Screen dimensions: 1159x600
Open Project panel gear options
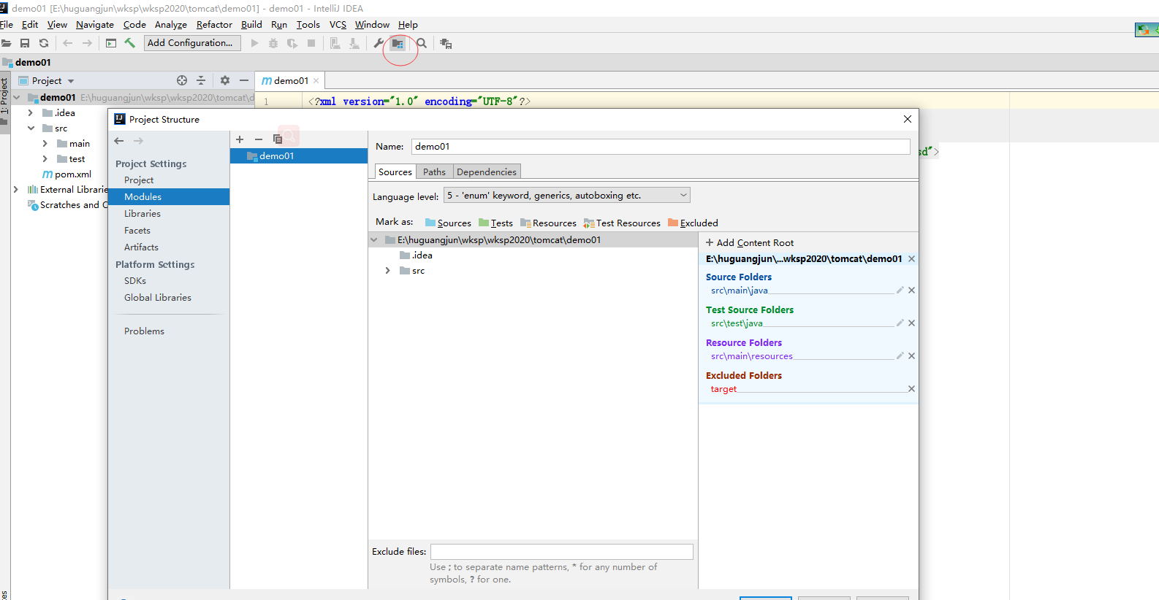[x=225, y=80]
